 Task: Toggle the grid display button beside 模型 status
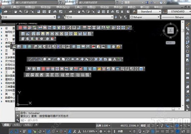pos(149,125)
